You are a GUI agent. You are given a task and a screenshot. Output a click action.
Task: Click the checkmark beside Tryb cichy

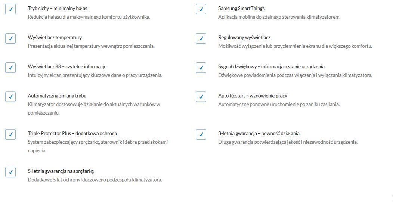10,9
